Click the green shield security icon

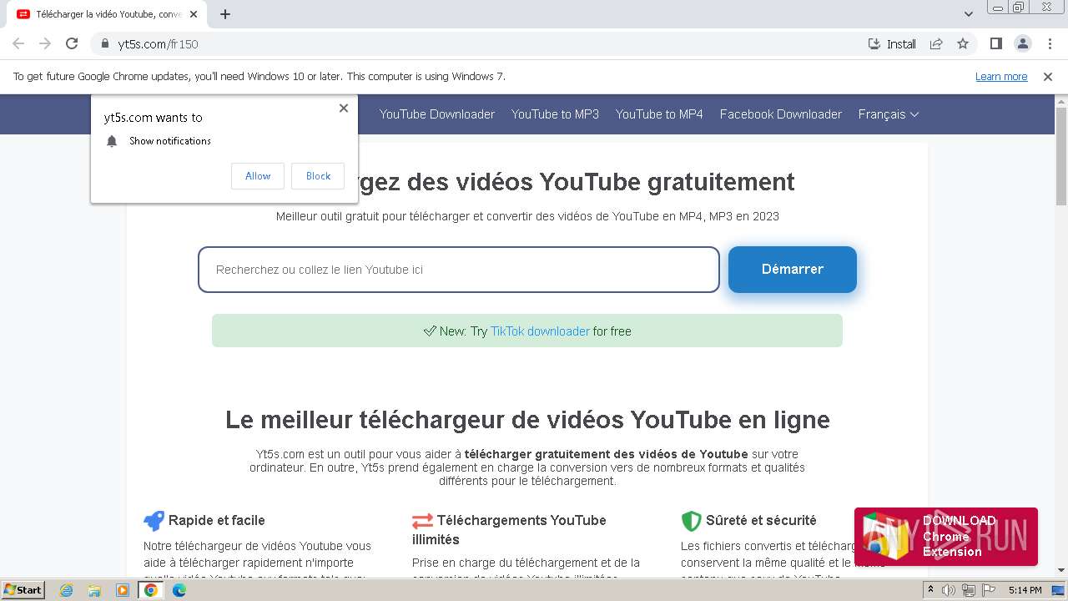(691, 521)
